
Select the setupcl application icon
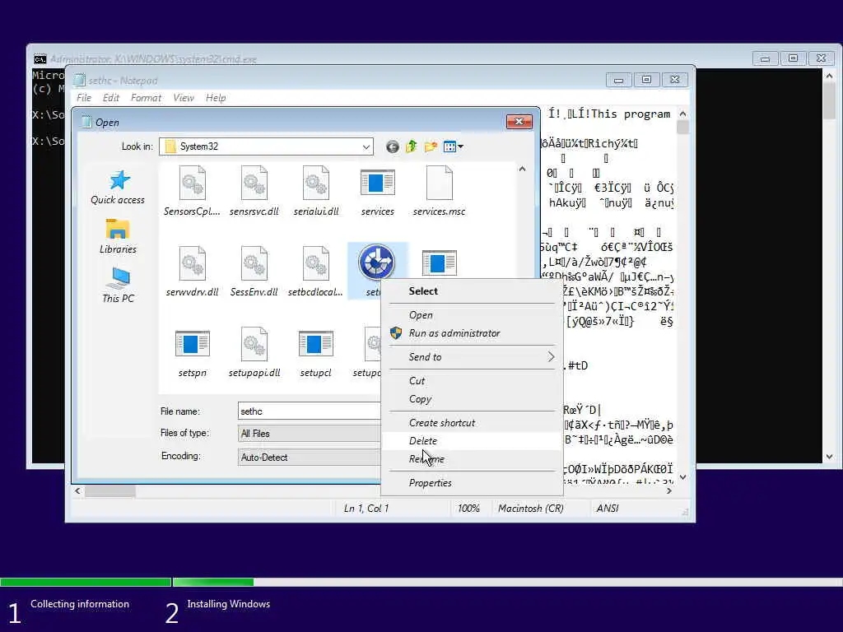315,344
